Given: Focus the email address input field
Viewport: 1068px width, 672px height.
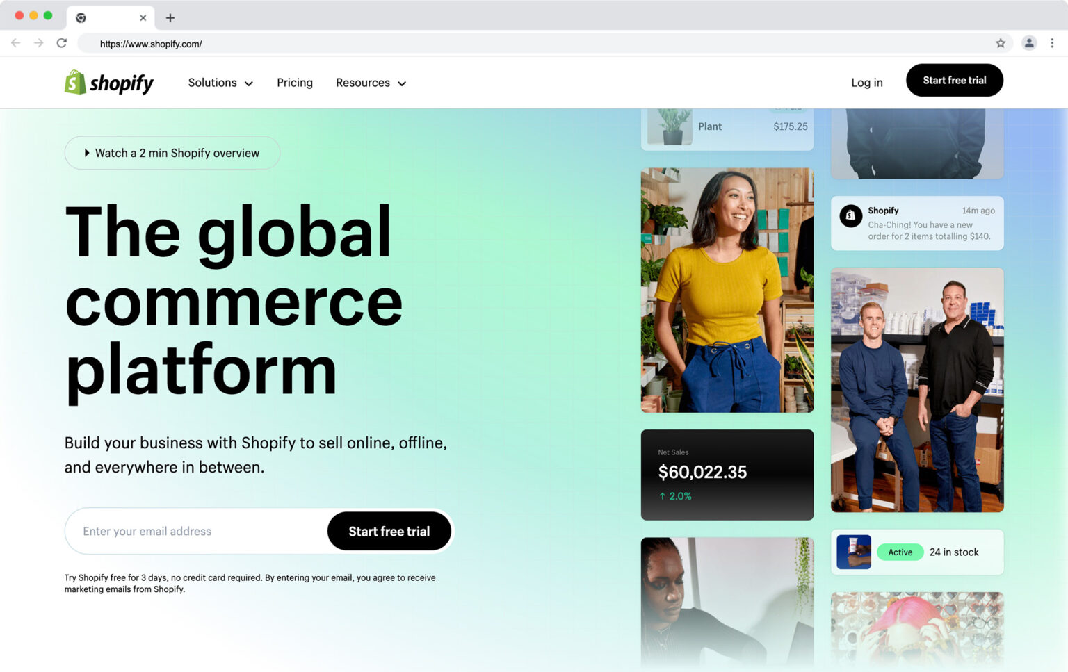Looking at the screenshot, I should (x=197, y=531).
